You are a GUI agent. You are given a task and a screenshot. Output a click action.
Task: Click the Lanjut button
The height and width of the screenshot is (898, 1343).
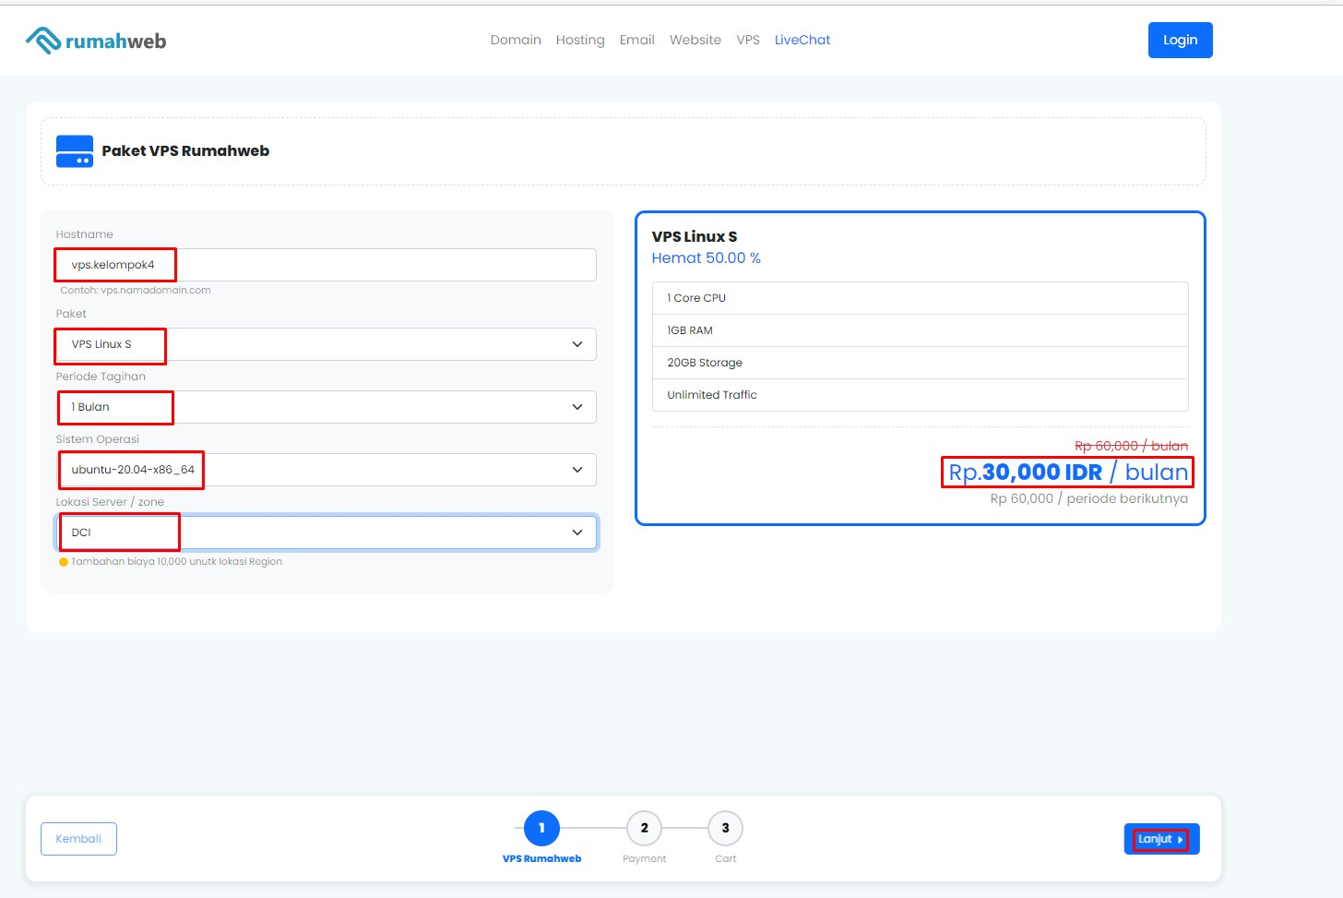pyautogui.click(x=1161, y=839)
